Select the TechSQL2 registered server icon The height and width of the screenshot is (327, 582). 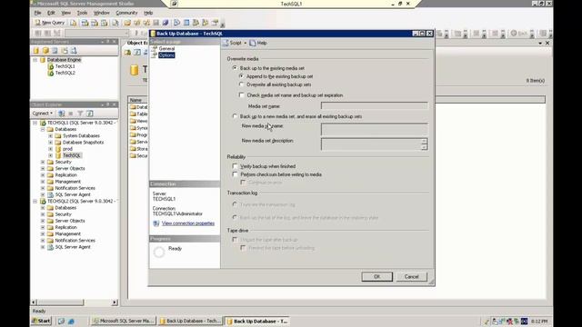point(51,73)
